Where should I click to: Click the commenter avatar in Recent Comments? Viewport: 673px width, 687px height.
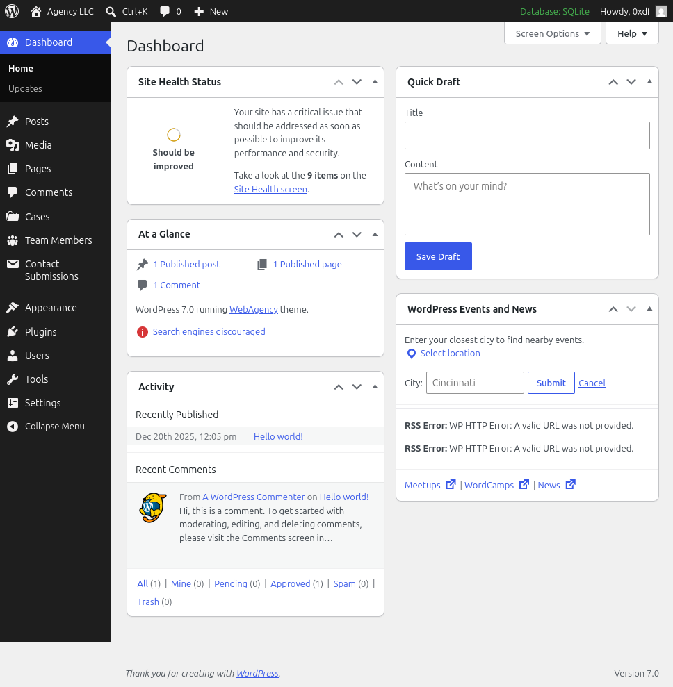[x=153, y=508]
